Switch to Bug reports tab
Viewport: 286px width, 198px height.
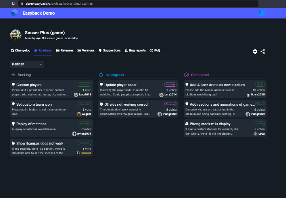[x=135, y=51]
